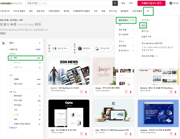Check the 부트스트랩 compatibility filter

click(x=11, y=100)
